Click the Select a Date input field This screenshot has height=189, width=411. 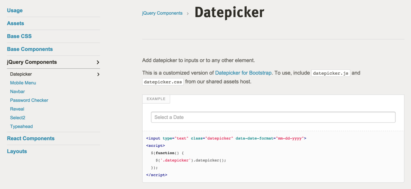tap(273, 117)
